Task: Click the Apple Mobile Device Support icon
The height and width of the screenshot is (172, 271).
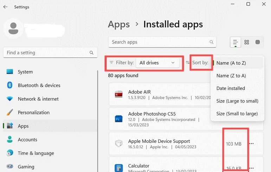Action: click(x=119, y=143)
